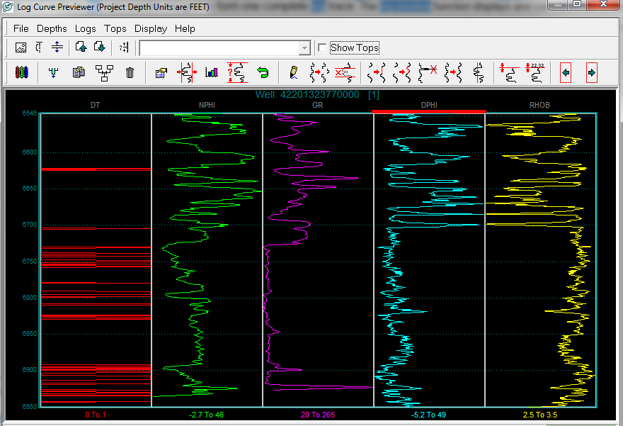
Task: Click the GR track label
Action: (317, 105)
